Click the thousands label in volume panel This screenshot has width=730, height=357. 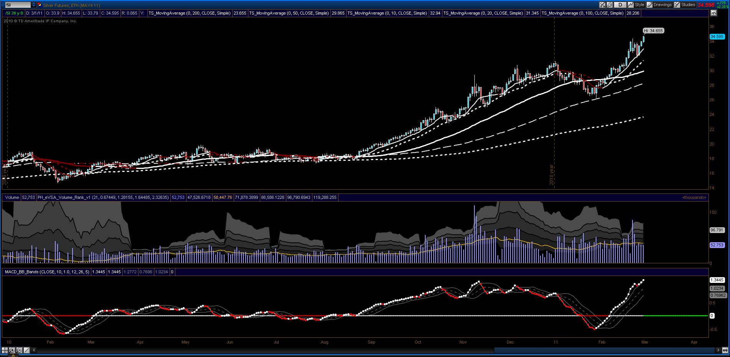pos(694,197)
